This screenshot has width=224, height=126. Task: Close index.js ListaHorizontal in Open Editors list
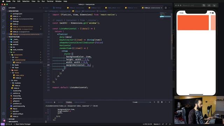click(x=9, y=34)
